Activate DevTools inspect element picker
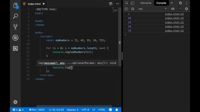 [x=127, y=3]
